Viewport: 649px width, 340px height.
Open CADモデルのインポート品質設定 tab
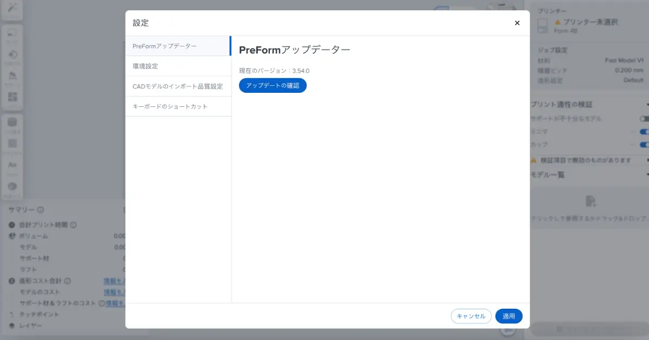[178, 86]
